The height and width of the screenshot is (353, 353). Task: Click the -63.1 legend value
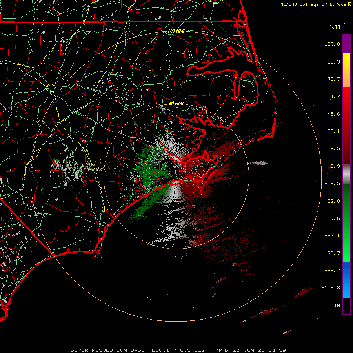[x=332, y=236]
